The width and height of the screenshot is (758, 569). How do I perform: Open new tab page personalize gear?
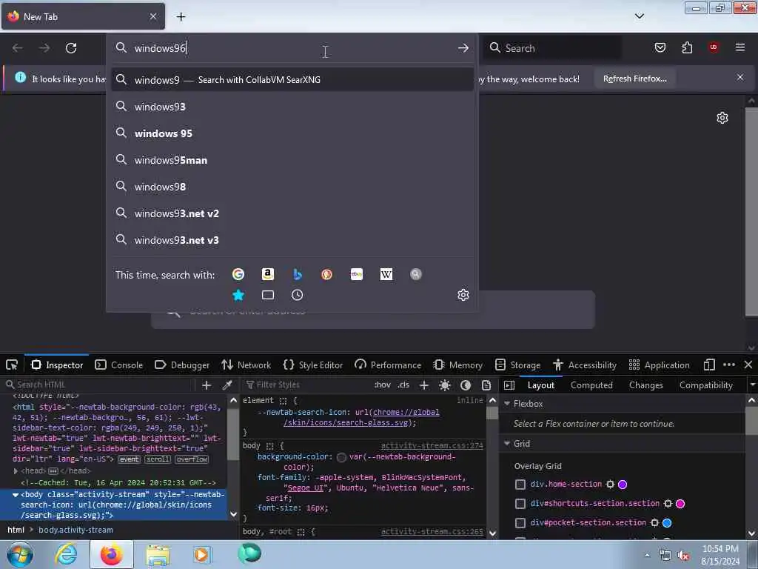click(x=722, y=118)
